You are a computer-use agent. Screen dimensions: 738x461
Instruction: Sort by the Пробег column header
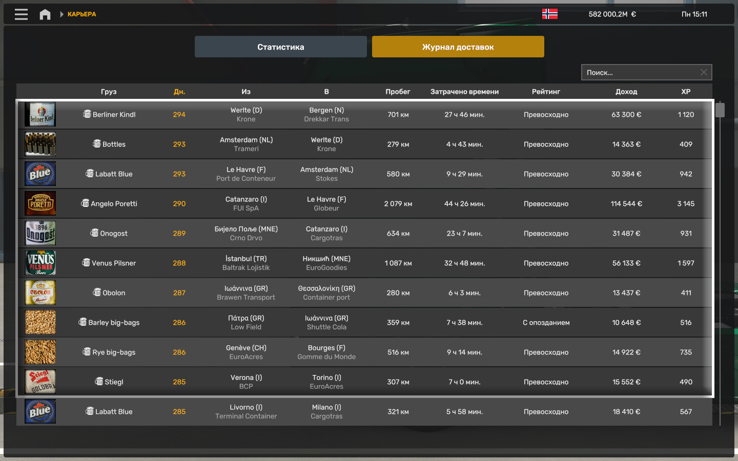click(398, 92)
